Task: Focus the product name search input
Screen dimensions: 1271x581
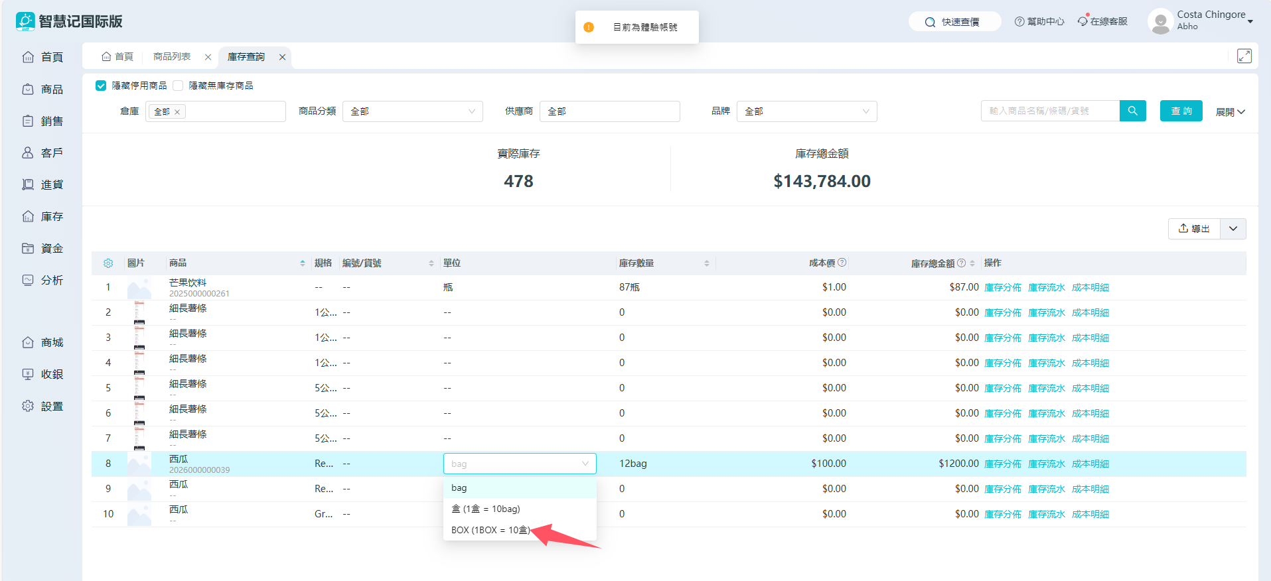Action: [x=1049, y=111]
